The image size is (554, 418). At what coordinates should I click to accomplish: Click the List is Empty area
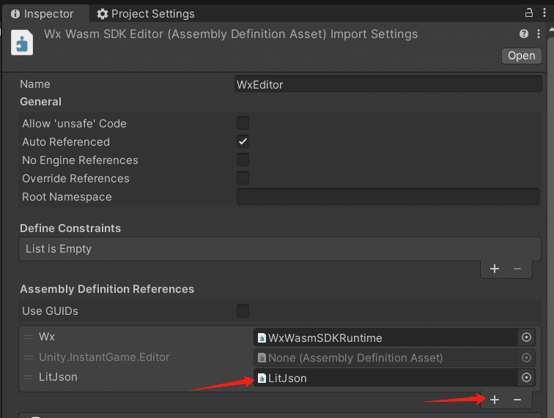[x=280, y=249]
